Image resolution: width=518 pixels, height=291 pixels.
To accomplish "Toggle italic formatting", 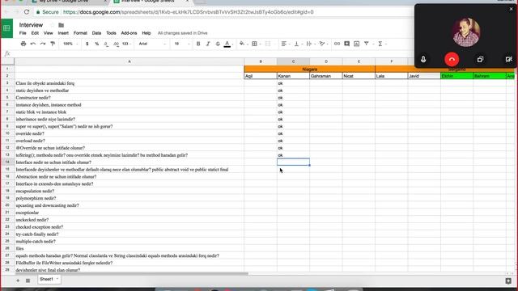I will [208, 44].
